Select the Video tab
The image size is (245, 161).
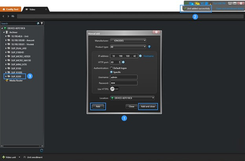pyautogui.click(x=36, y=9)
